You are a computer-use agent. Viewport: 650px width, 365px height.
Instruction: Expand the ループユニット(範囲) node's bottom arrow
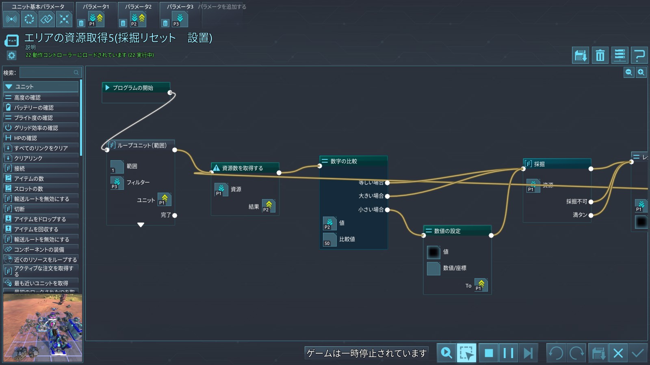point(141,225)
